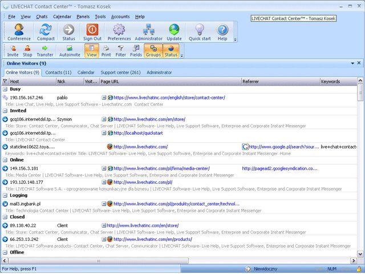Collapse the Busy group
Screen dimensions: 365x274
click(5, 90)
